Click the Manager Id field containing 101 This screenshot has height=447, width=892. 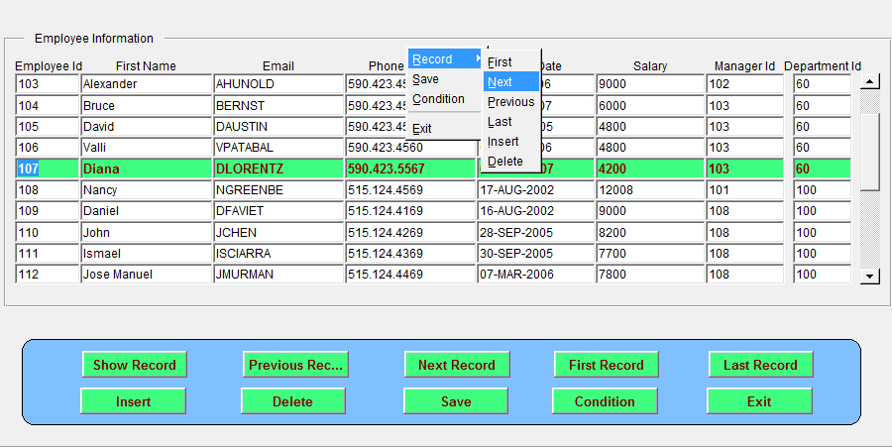[x=745, y=190]
